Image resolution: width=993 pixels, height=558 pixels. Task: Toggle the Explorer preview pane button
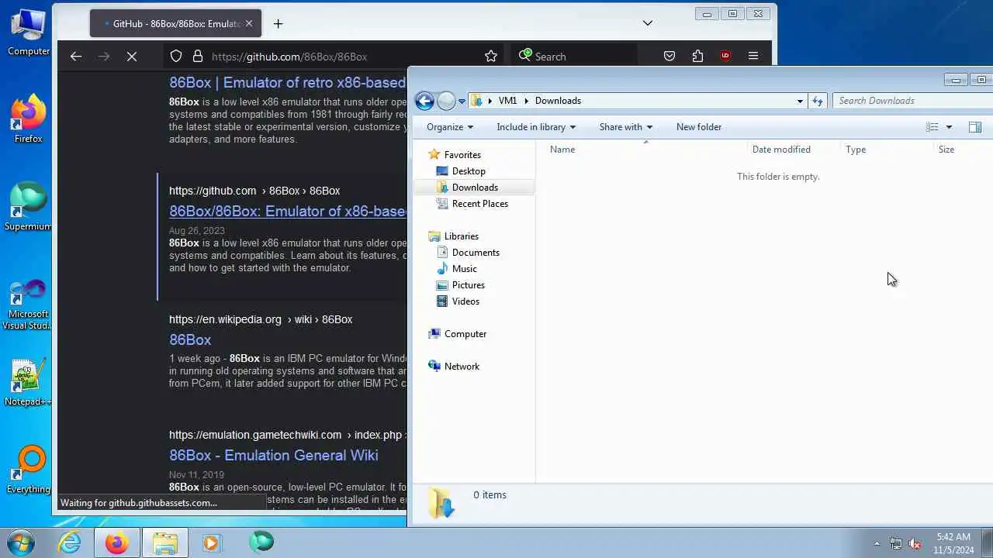tap(975, 127)
